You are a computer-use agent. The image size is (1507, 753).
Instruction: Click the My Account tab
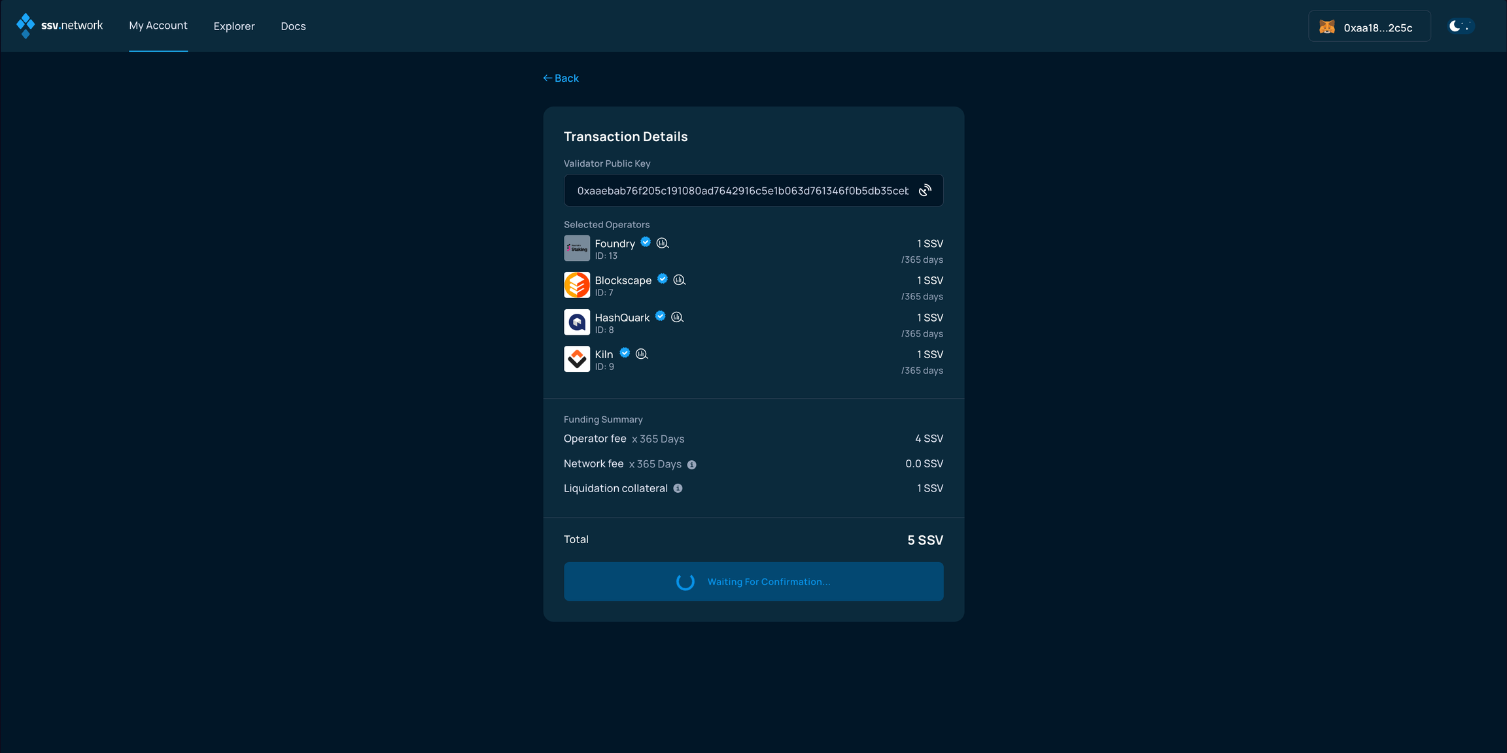click(158, 25)
